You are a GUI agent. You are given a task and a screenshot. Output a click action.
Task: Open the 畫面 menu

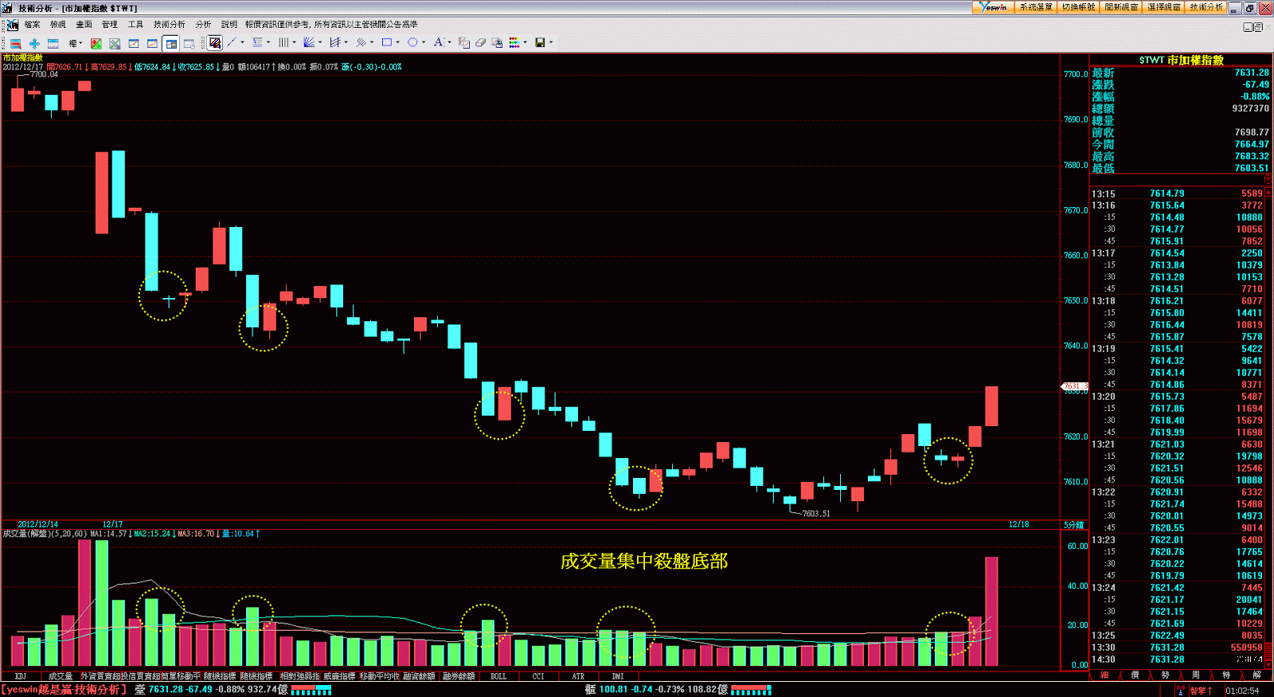84,25
